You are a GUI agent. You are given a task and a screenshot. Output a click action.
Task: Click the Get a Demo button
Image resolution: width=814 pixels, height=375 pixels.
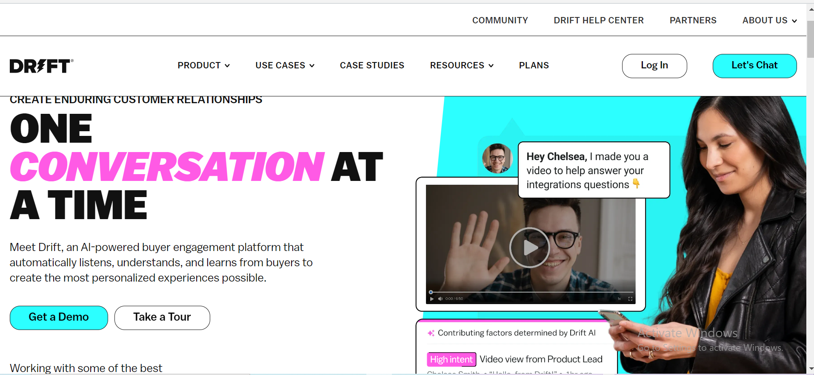click(59, 318)
